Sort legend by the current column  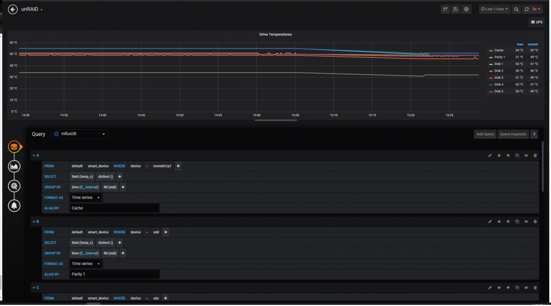point(533,44)
